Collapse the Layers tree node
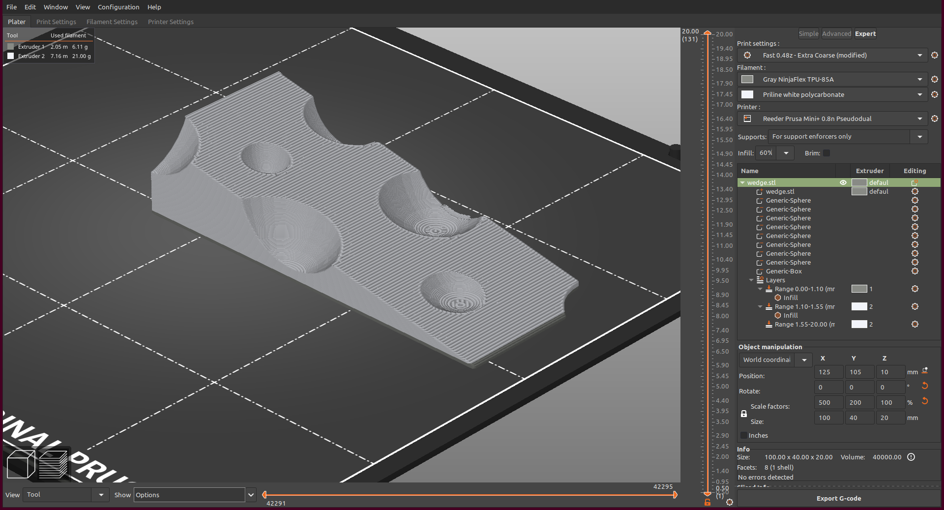This screenshot has width=944, height=510. [751, 280]
